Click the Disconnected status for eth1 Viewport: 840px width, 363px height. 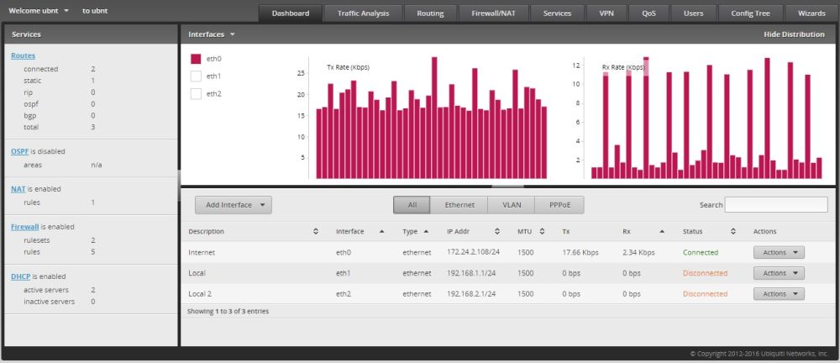point(705,273)
